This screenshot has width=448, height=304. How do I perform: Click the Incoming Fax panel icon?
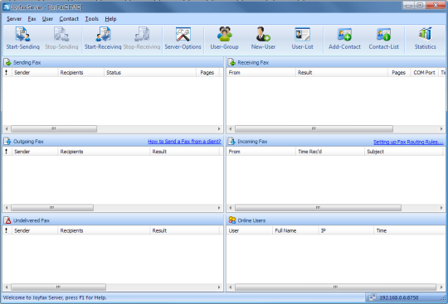coord(231,141)
